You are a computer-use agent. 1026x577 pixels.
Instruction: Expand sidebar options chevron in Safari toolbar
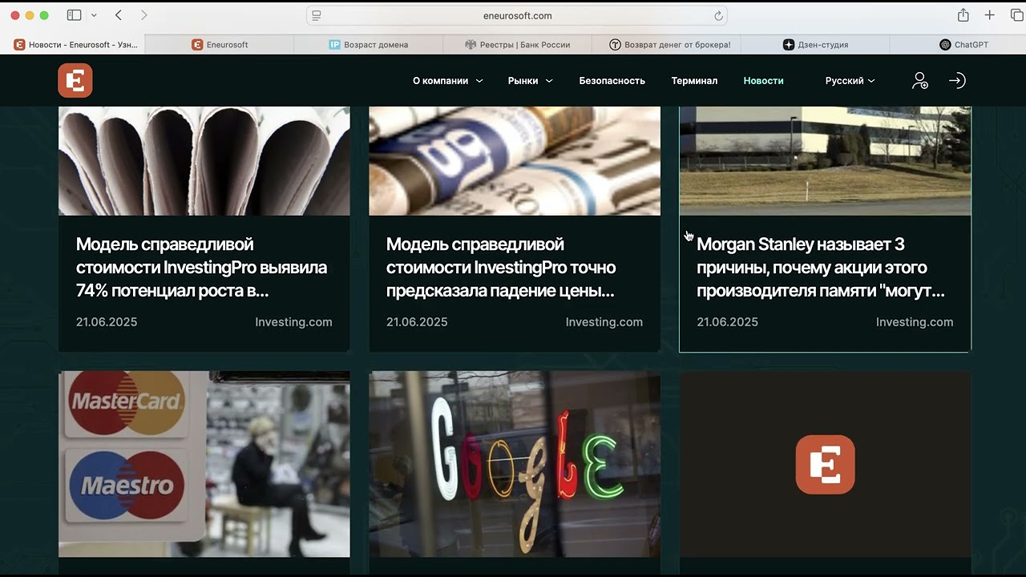[x=95, y=15]
